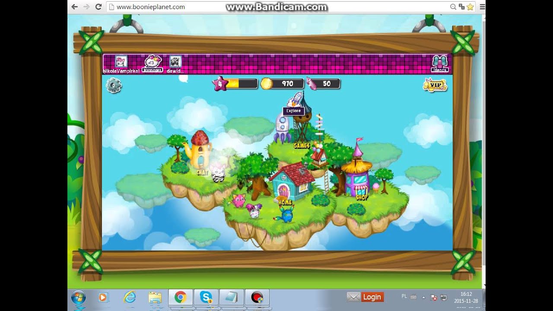Bookmark this page with the star

470,7
